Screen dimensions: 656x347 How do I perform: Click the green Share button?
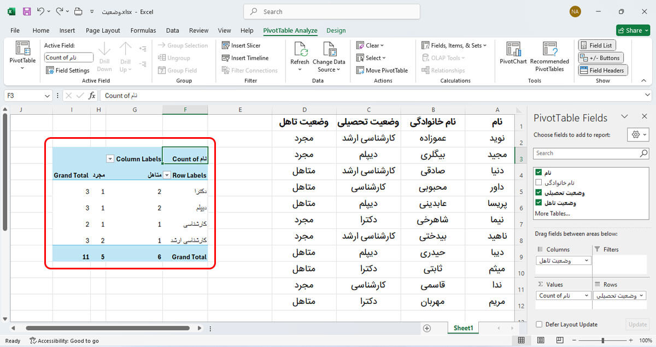(x=632, y=30)
